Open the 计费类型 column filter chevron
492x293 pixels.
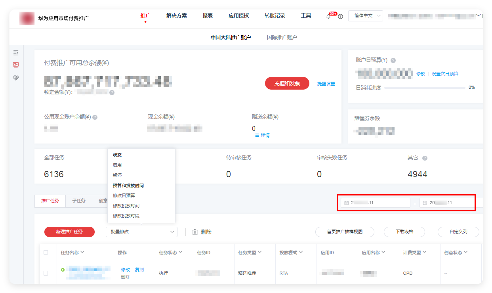[425, 252]
